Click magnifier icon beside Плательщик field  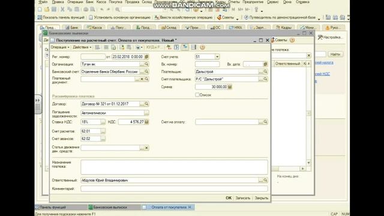pos(265,71)
